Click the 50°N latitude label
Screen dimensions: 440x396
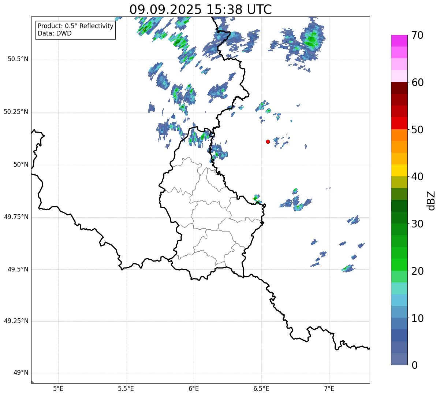pos(21,164)
